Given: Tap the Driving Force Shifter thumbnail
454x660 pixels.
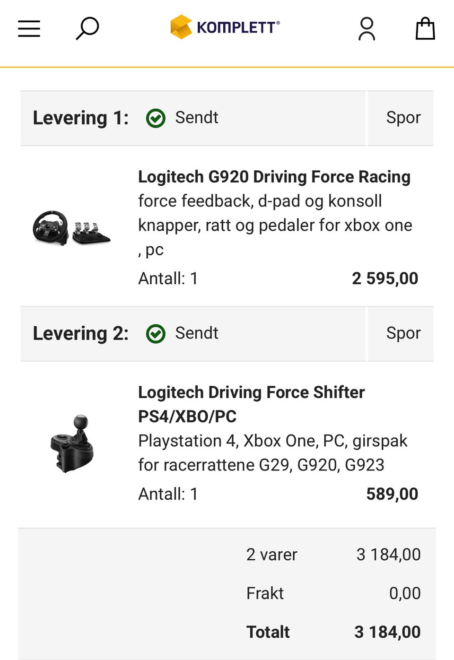Looking at the screenshot, I should pos(72,444).
